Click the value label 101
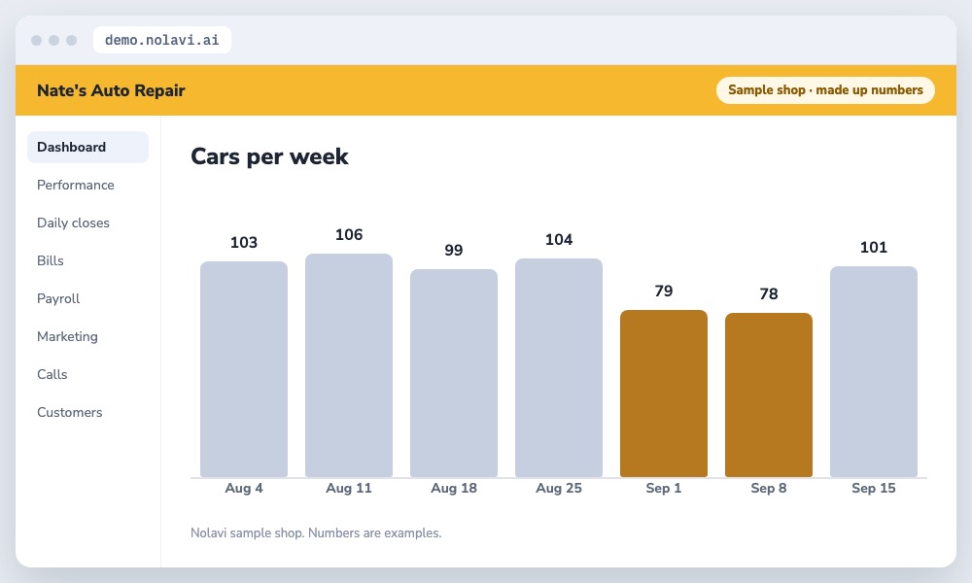 point(874,247)
